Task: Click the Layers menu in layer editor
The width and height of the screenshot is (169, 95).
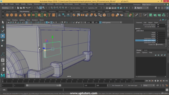Action: [x=138, y=53]
